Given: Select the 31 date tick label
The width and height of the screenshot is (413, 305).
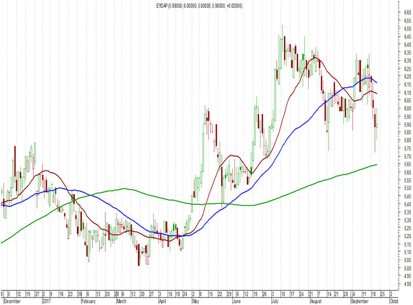Looking at the screenshot, I should (311, 294).
